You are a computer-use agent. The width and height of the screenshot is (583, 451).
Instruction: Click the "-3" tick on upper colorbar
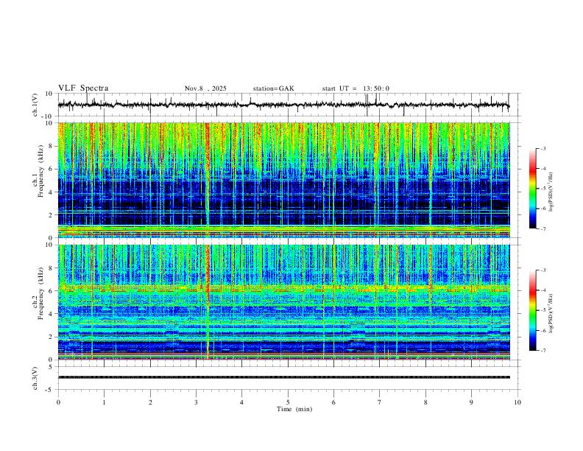click(x=543, y=148)
